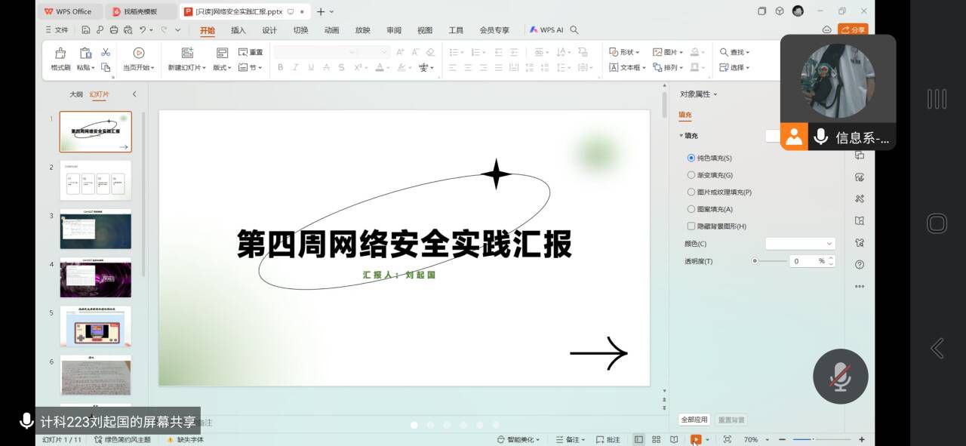Open the WPS AI assistant
This screenshot has height=446, width=966.
point(546,30)
